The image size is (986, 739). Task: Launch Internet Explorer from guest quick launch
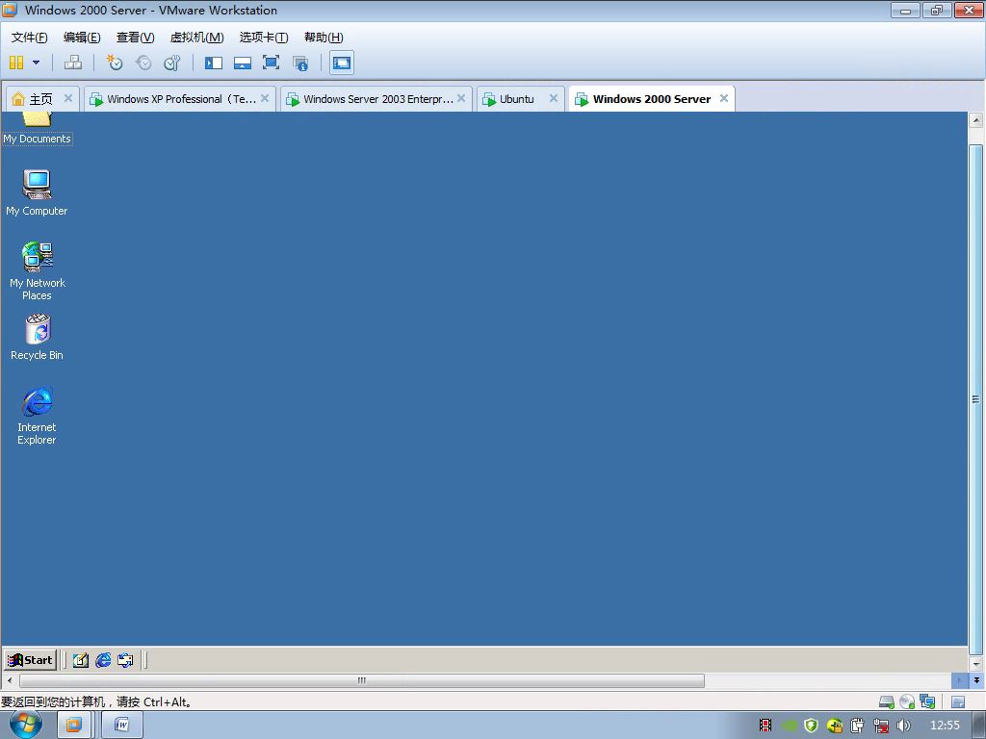tap(103, 660)
